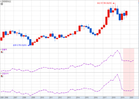This screenshot has width=139, height=99.
Task: Click the 최고 97,700 (04/02) high annotation
Action: (x=105, y=3)
